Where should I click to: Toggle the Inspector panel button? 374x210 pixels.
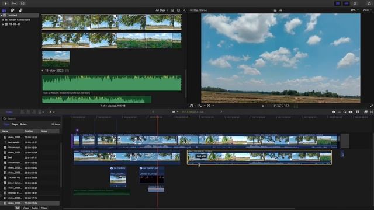tap(355, 3)
